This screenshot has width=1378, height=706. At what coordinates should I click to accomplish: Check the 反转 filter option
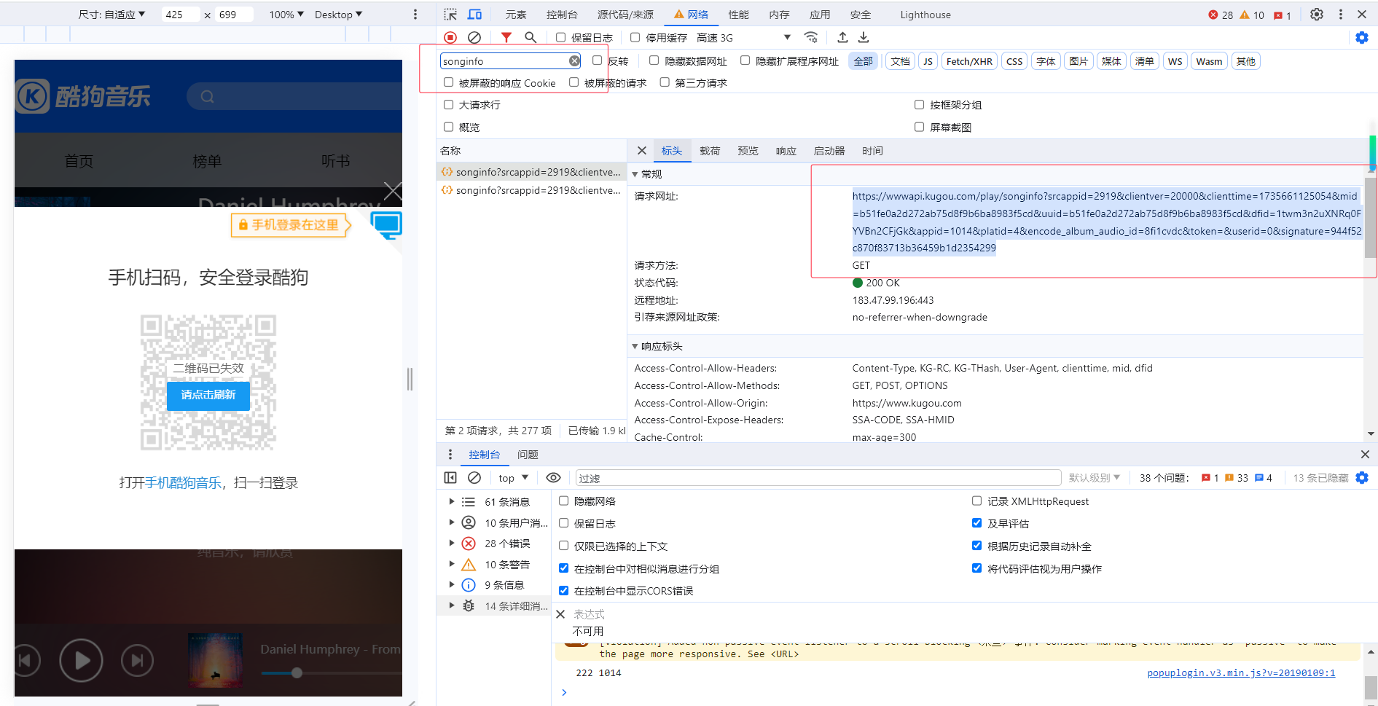(597, 60)
